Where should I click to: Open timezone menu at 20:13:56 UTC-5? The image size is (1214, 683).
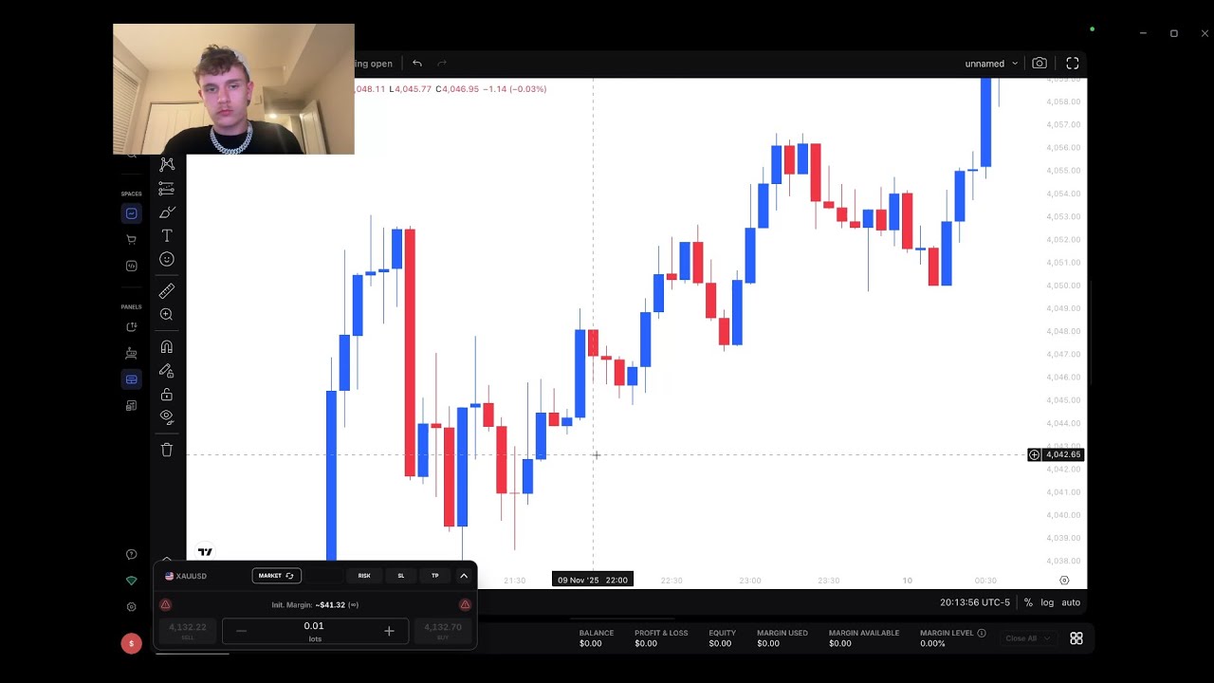975,602
